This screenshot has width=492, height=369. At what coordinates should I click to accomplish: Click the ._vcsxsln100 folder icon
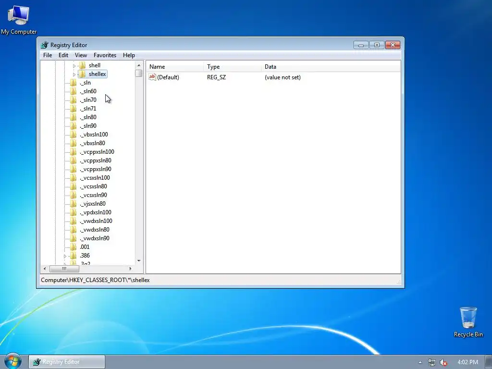coord(74,178)
